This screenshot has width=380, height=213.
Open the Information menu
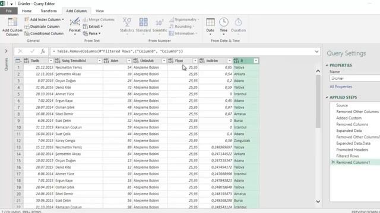pos(183,34)
